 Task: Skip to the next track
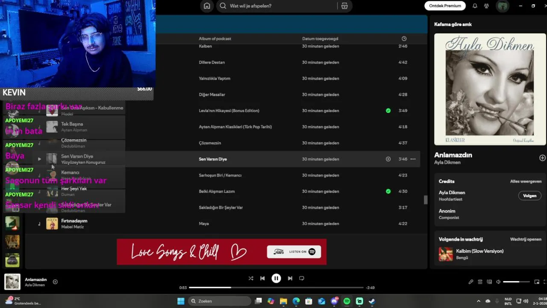[x=290, y=278]
